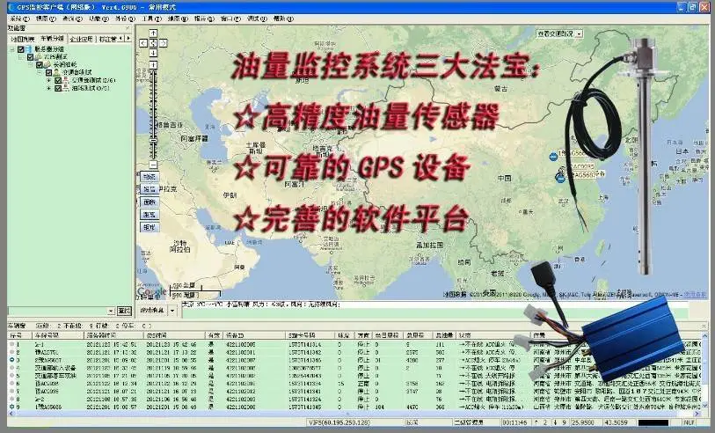Open the 工具(T) menu
715x433 pixels.
(x=151, y=18)
